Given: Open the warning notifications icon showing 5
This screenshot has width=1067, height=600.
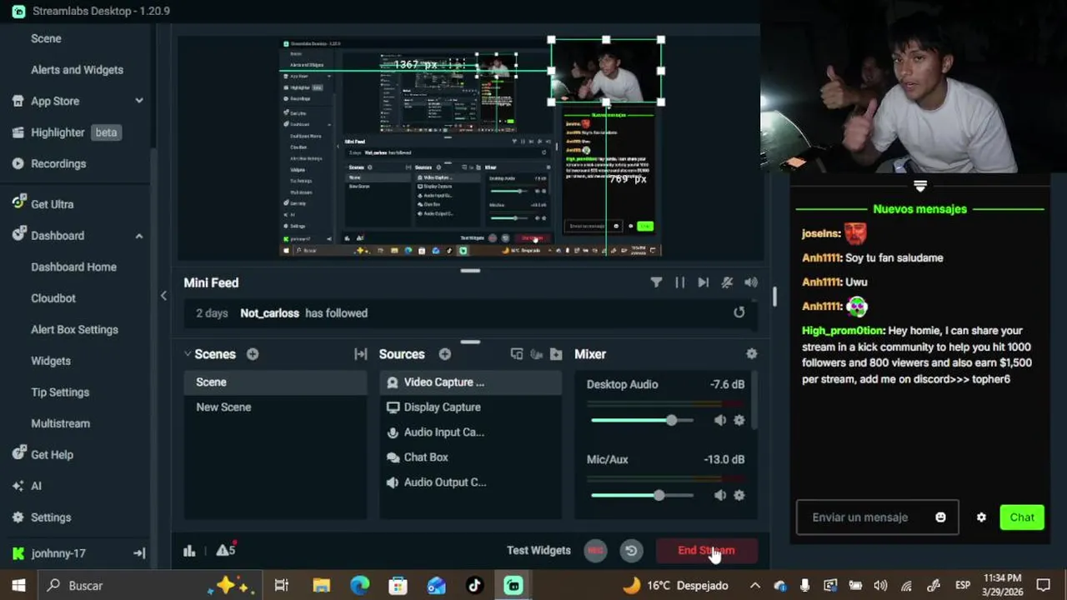Looking at the screenshot, I should 225,550.
